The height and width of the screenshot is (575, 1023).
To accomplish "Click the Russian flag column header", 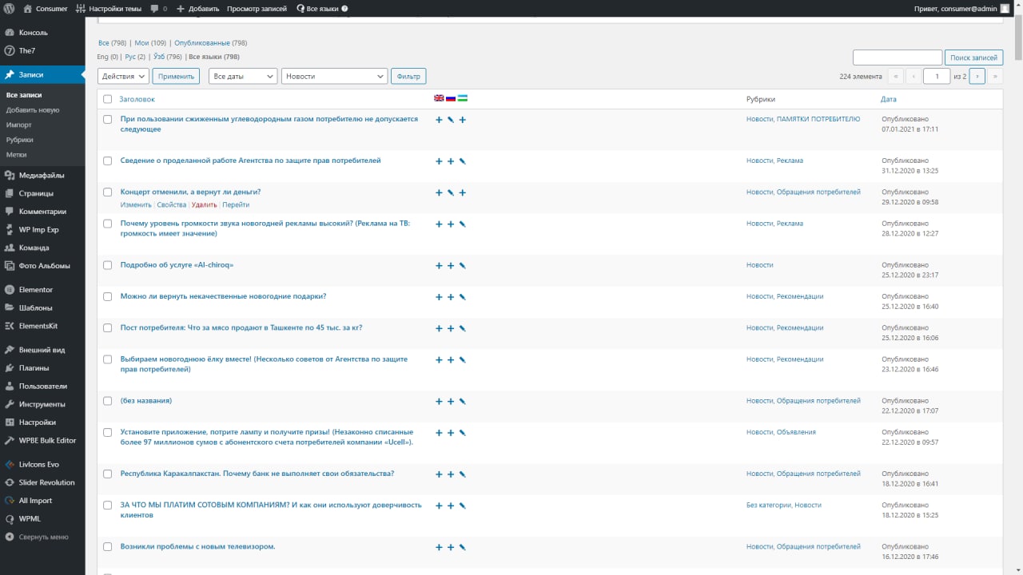I will click(x=451, y=98).
